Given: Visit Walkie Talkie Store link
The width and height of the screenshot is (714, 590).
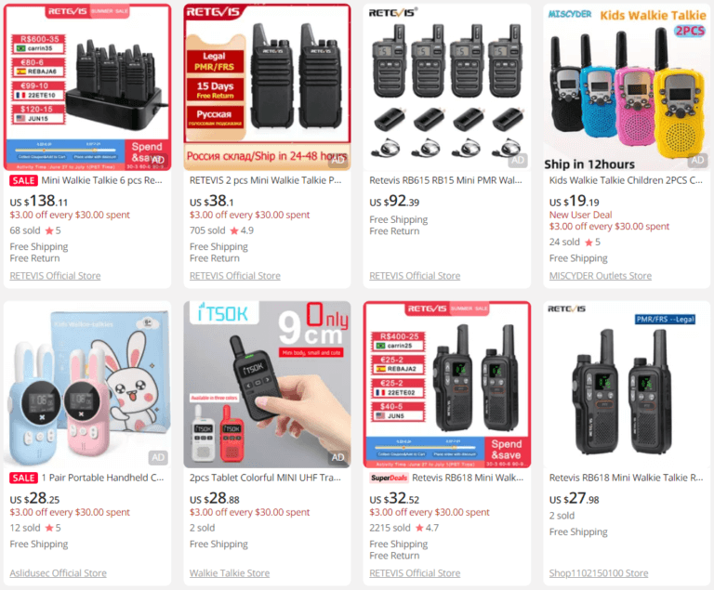Looking at the screenshot, I should (x=230, y=573).
